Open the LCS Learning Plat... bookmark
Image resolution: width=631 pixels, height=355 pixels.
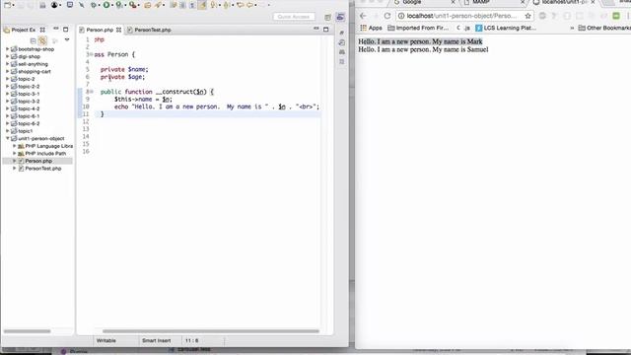pyautogui.click(x=506, y=28)
